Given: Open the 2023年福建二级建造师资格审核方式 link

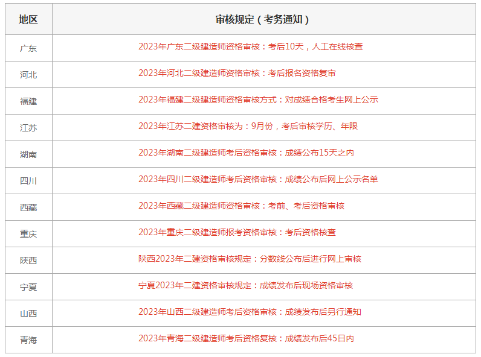Looking at the screenshot, I should coord(258,100).
